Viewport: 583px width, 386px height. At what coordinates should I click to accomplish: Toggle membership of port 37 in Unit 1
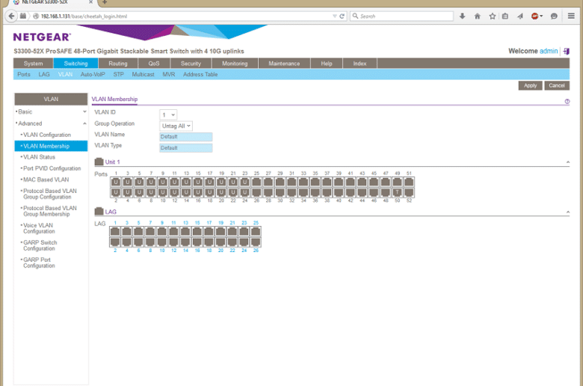(327, 182)
